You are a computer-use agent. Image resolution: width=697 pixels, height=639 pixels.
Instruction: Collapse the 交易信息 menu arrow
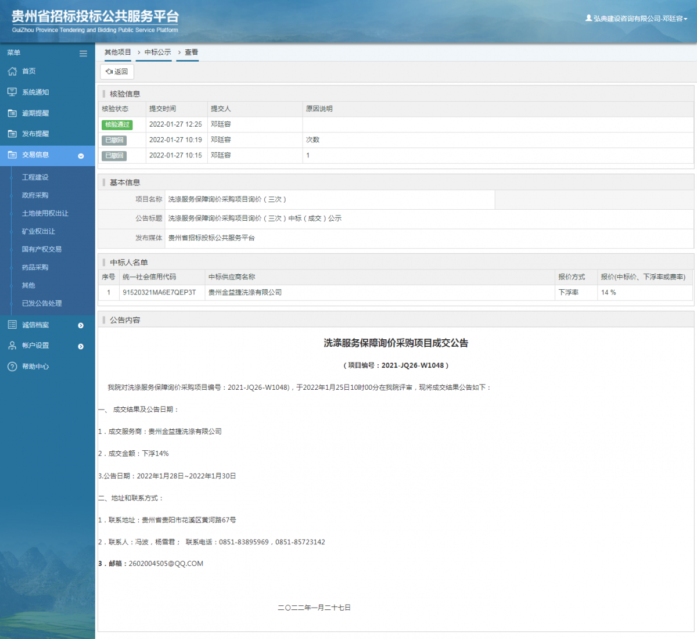point(81,156)
